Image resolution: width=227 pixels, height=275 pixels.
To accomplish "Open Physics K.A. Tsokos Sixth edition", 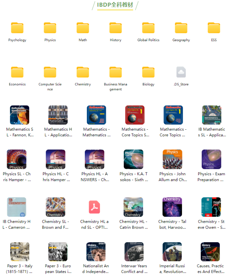I will [x=133, y=159].
